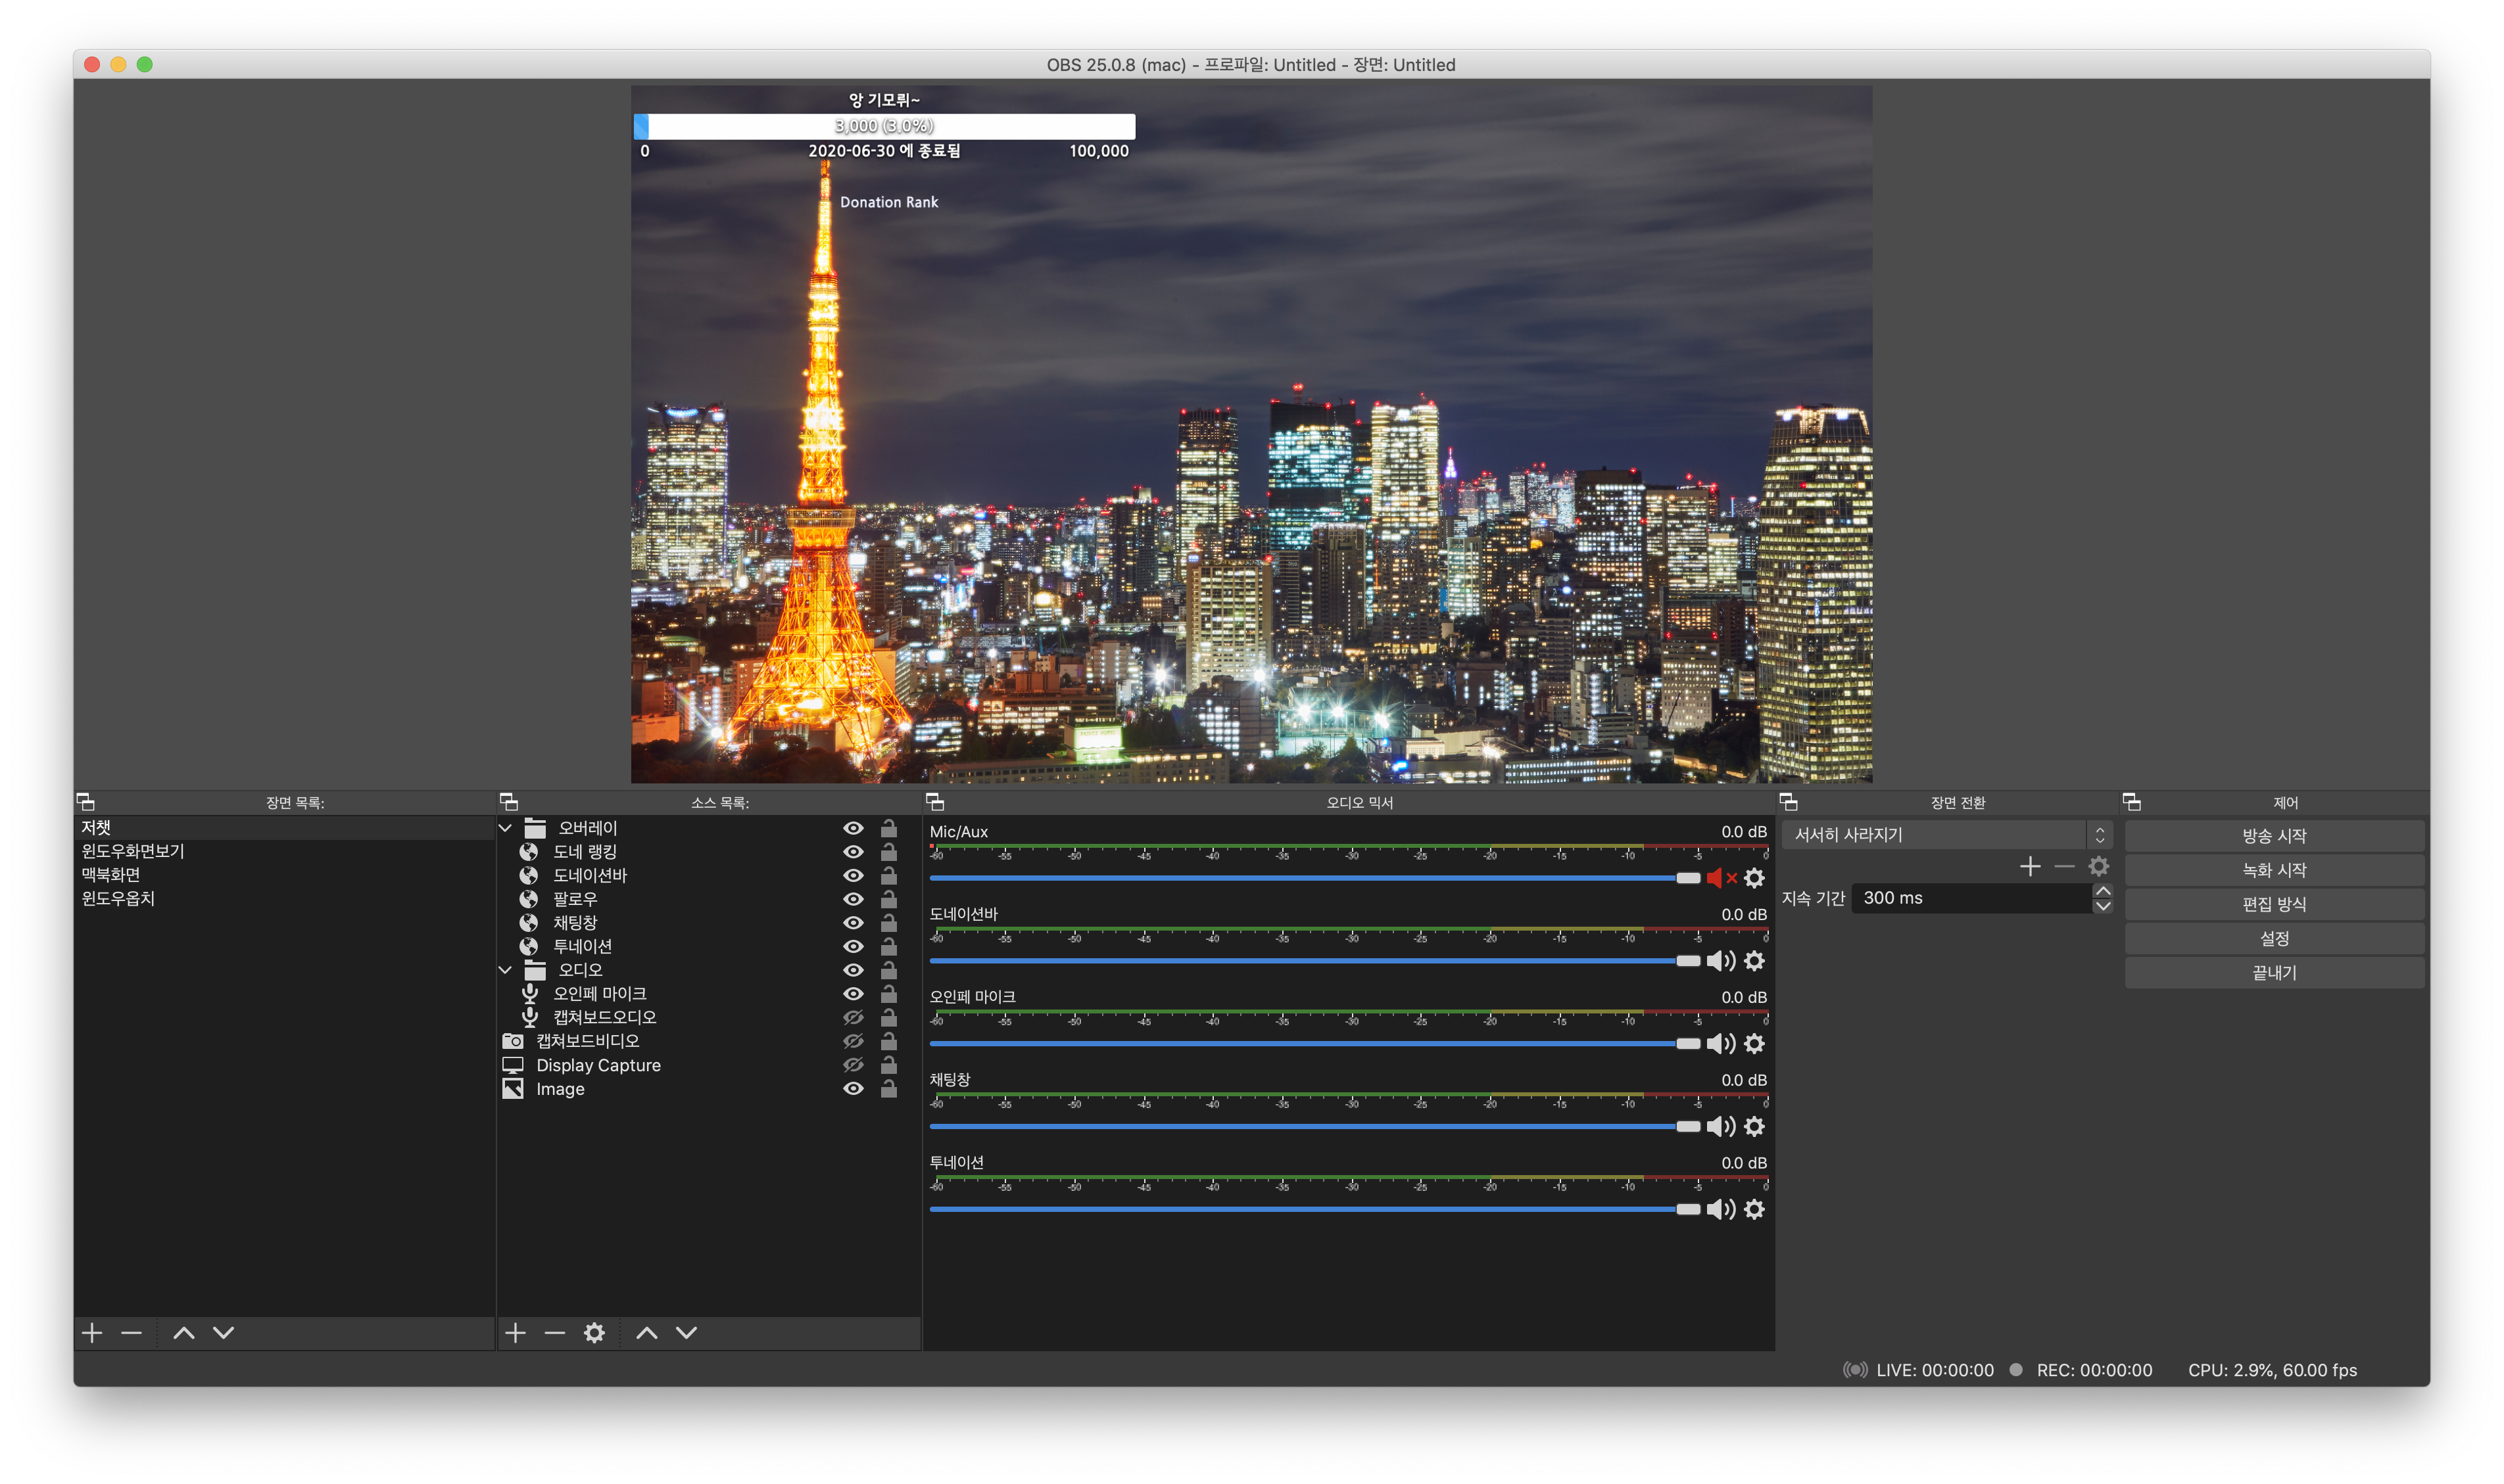Show the 캡쳐보드비디오 source
Image resolution: width=2504 pixels, height=1484 pixels.
coord(854,1041)
